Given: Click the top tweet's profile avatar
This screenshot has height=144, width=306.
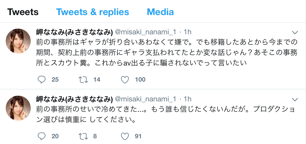Looking at the screenshot, I should point(18,41).
